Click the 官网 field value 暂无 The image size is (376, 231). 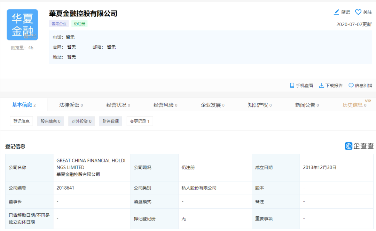[x=71, y=47]
